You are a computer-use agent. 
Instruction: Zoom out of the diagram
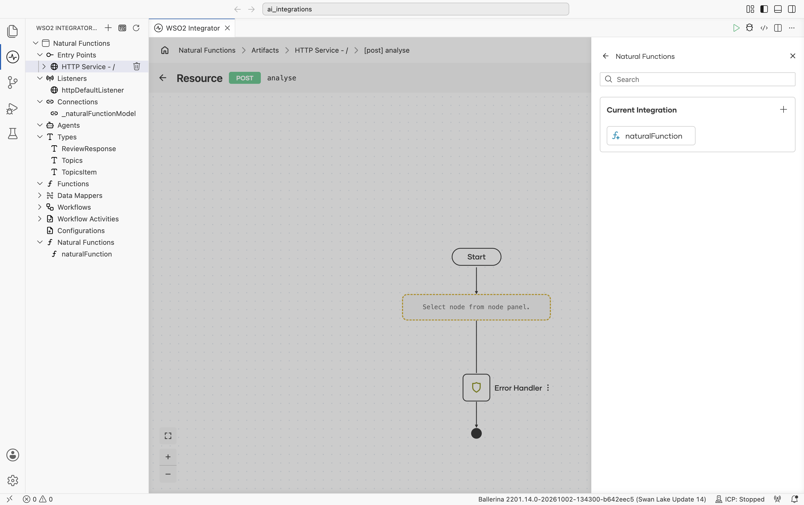pyautogui.click(x=168, y=474)
